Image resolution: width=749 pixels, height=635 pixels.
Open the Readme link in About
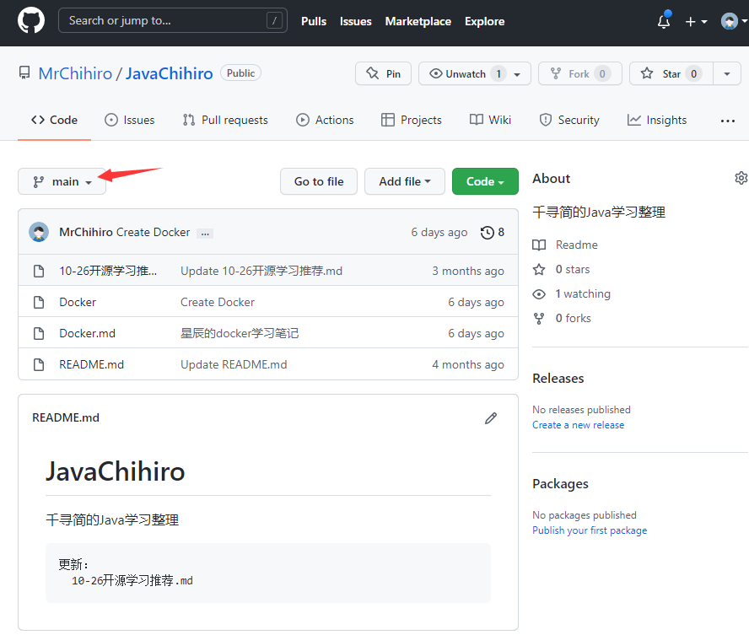click(565, 245)
